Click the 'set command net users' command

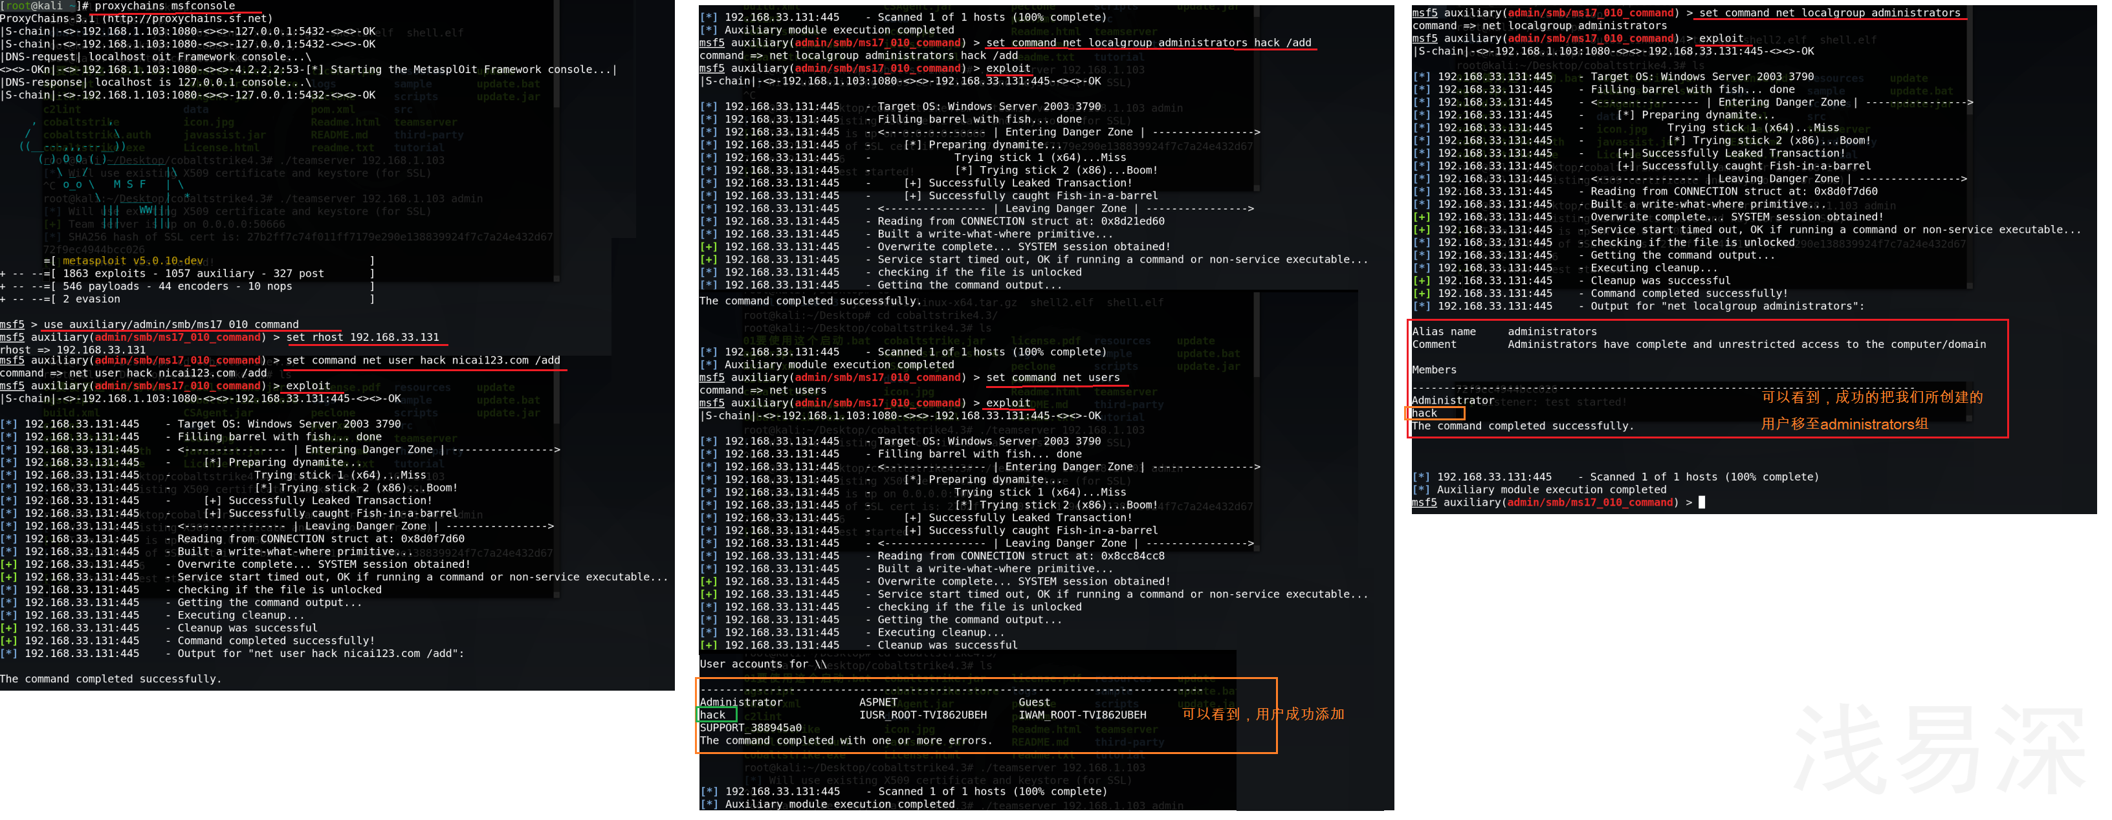pyautogui.click(x=1053, y=378)
